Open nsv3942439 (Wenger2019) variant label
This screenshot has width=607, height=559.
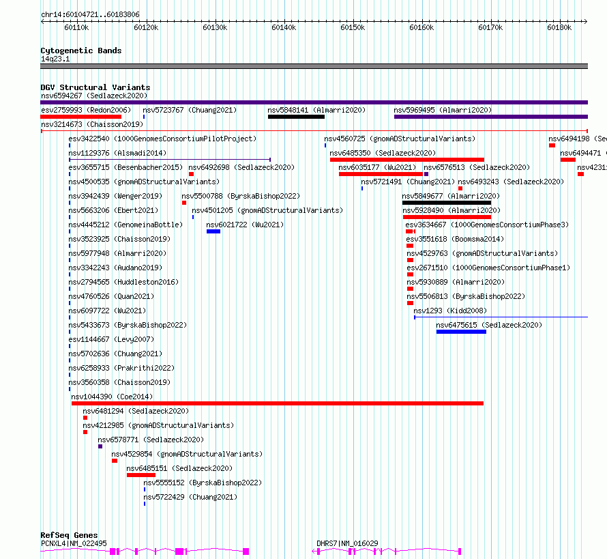coord(115,196)
